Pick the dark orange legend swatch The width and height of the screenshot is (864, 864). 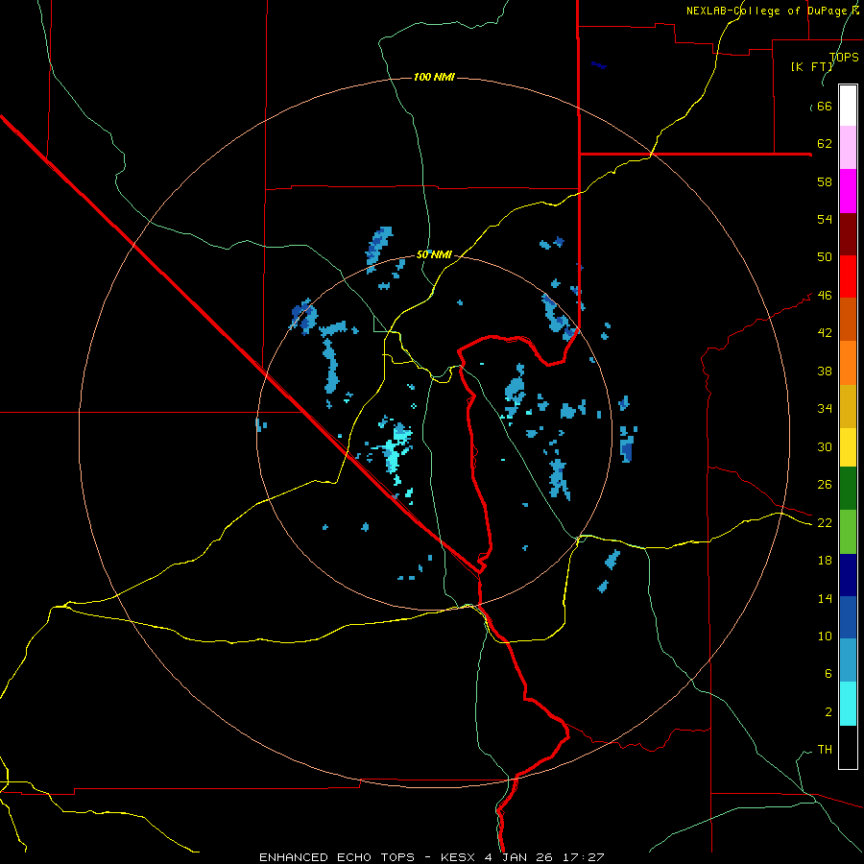[848, 319]
